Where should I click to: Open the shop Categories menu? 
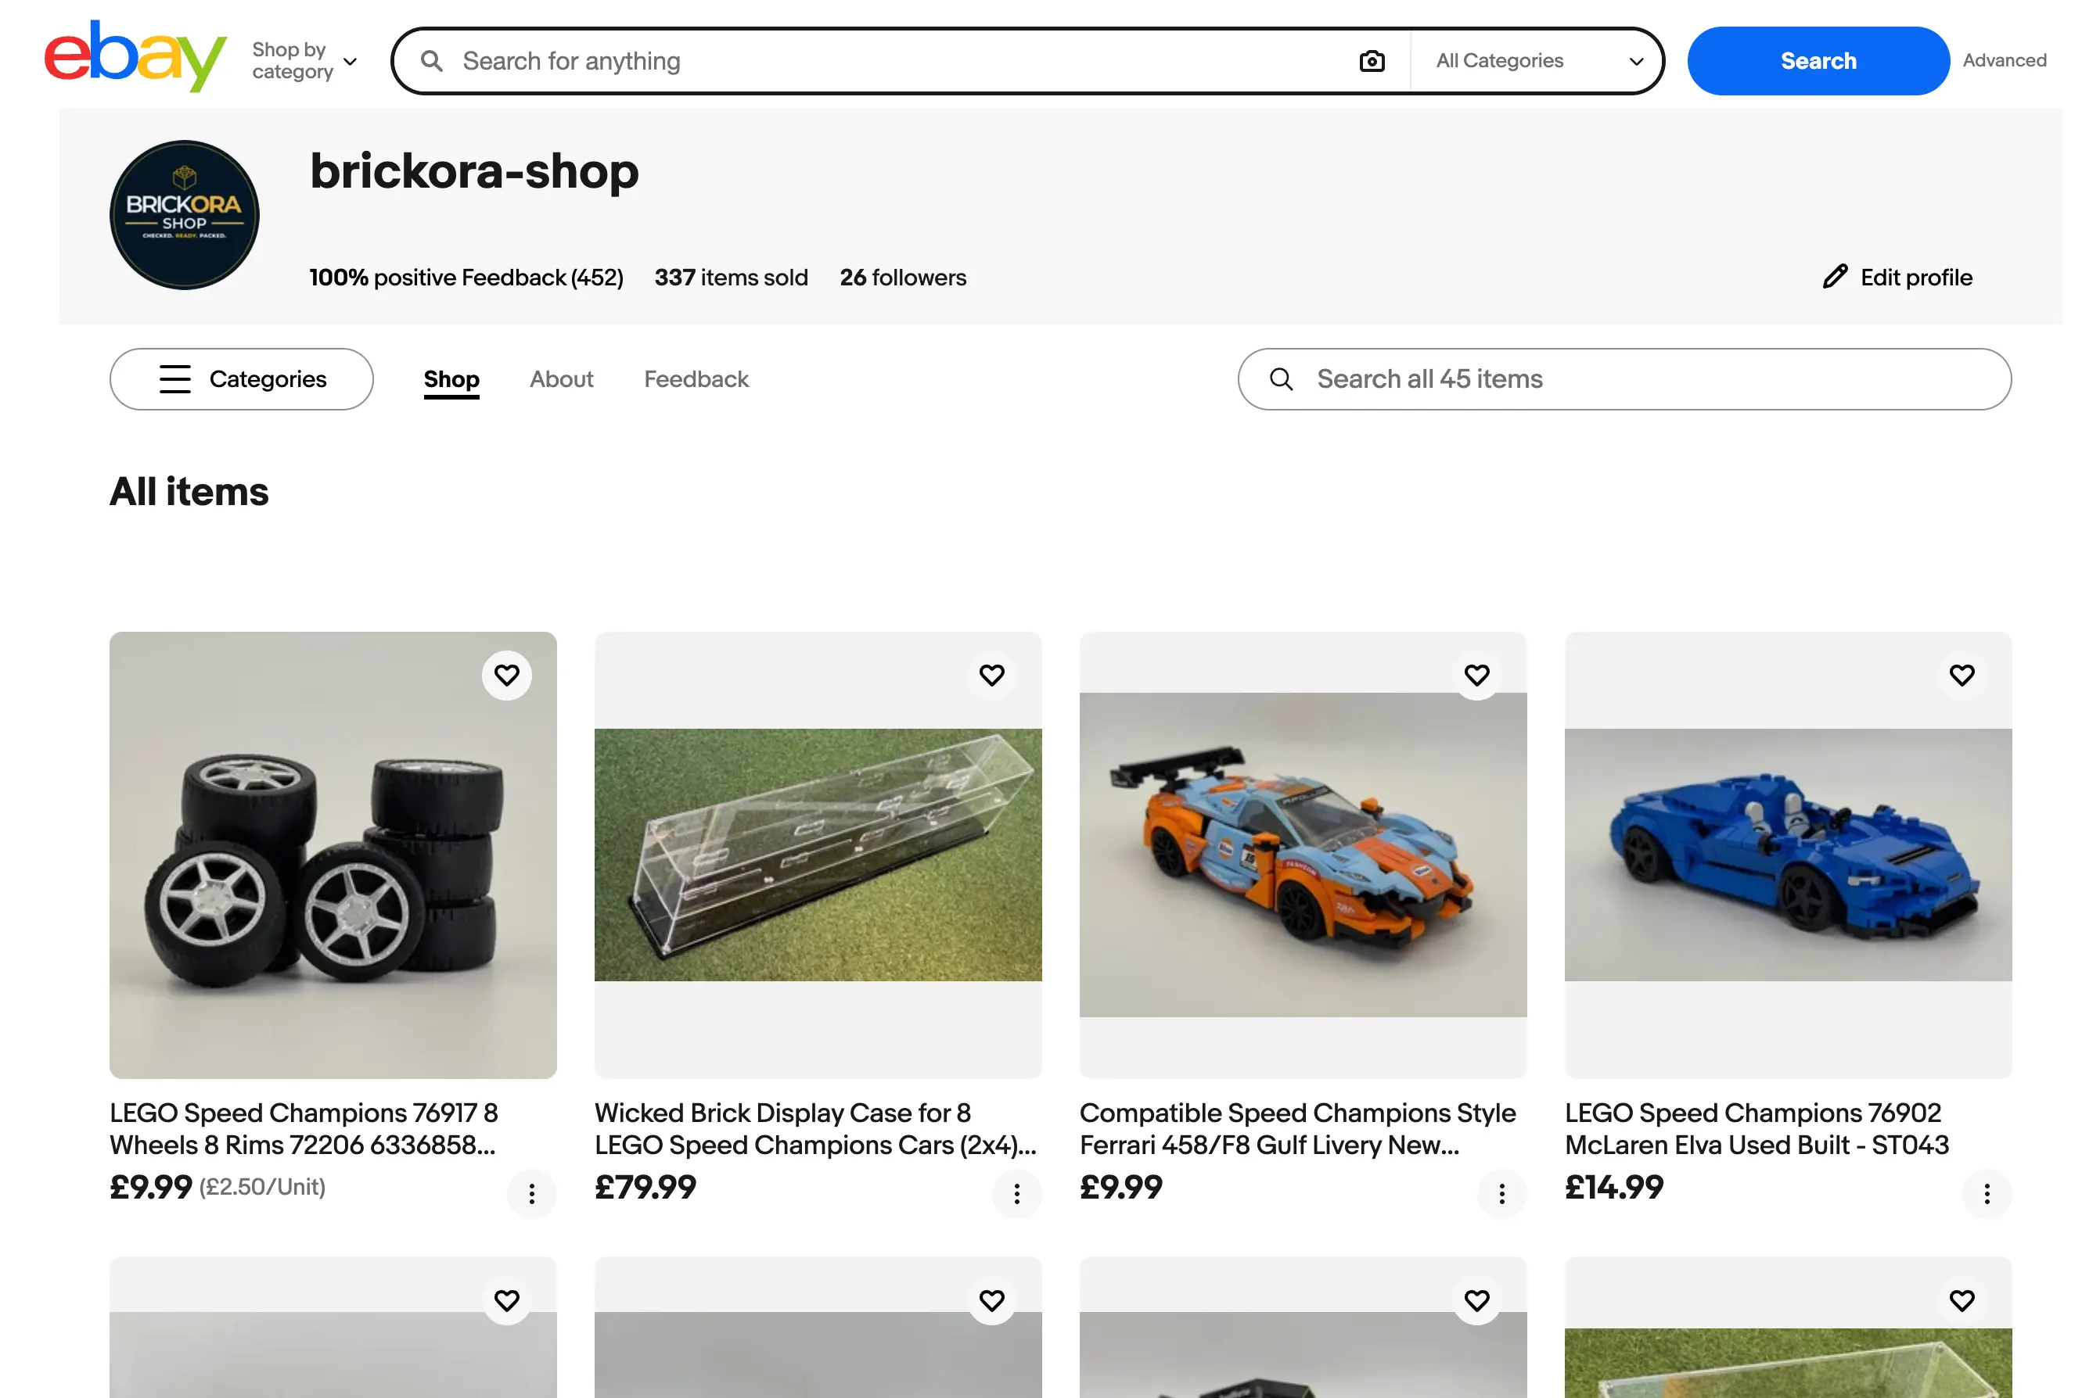(x=241, y=379)
